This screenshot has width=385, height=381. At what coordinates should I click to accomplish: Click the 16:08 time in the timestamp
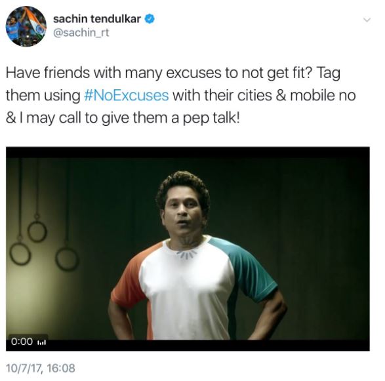pyautogui.click(x=60, y=369)
